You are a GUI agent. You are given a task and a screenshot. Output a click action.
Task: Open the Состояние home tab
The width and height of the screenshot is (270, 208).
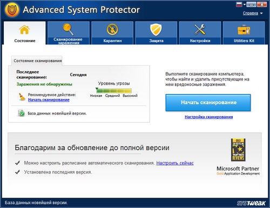coord(25,33)
